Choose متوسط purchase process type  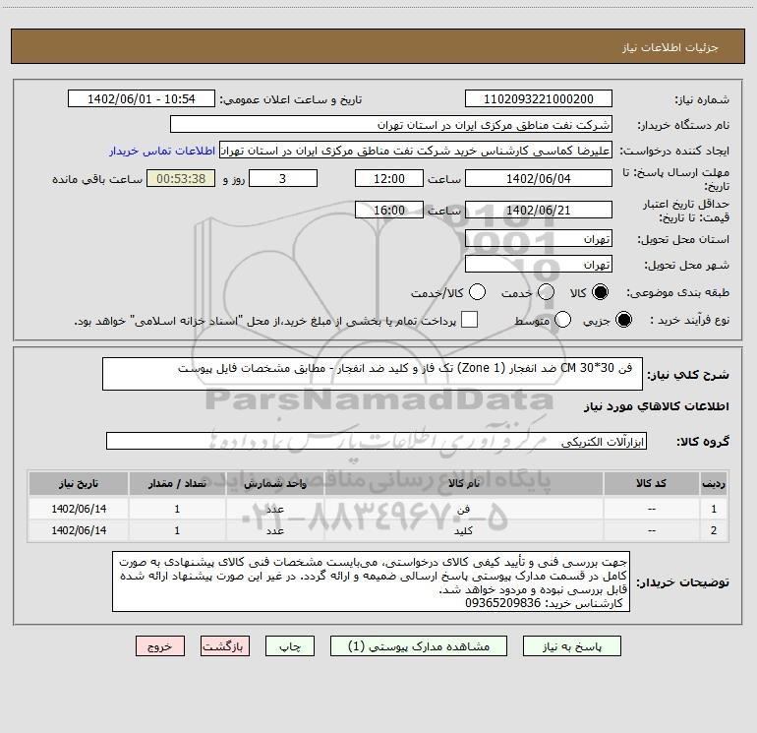point(563,320)
